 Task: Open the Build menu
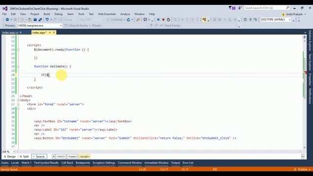click(47, 14)
